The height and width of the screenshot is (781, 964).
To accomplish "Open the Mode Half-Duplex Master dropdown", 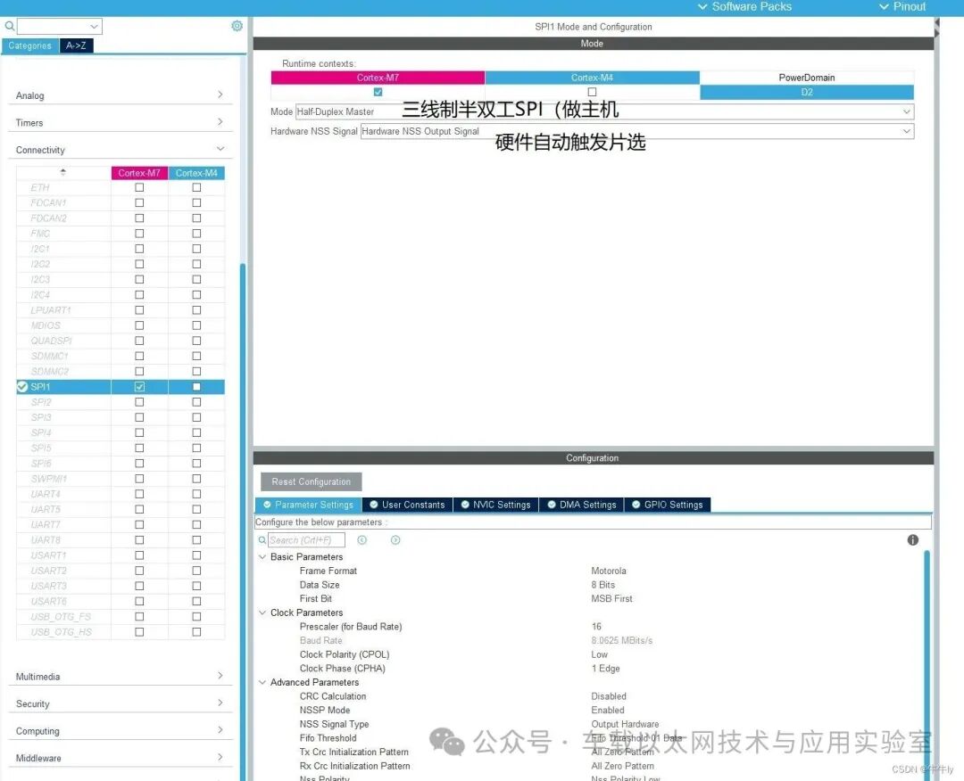I will (605, 111).
